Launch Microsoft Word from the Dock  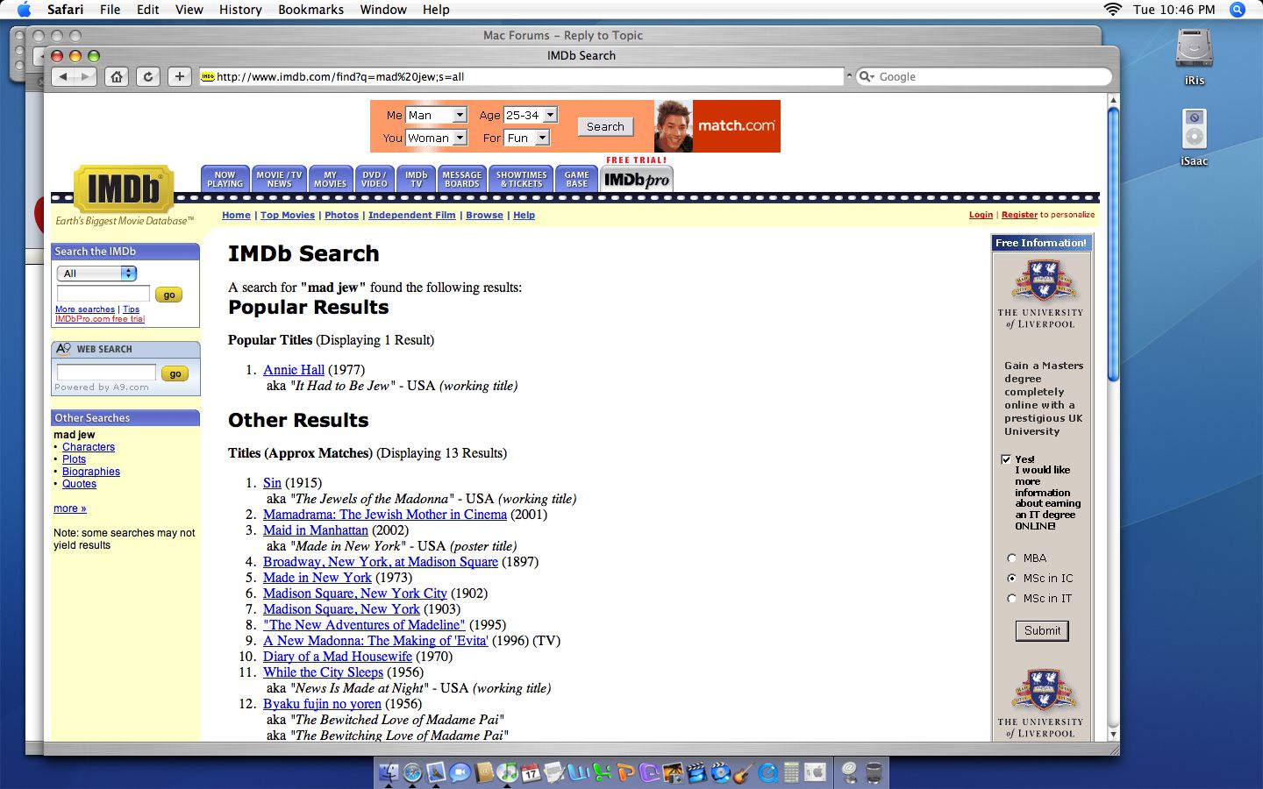tap(578, 772)
